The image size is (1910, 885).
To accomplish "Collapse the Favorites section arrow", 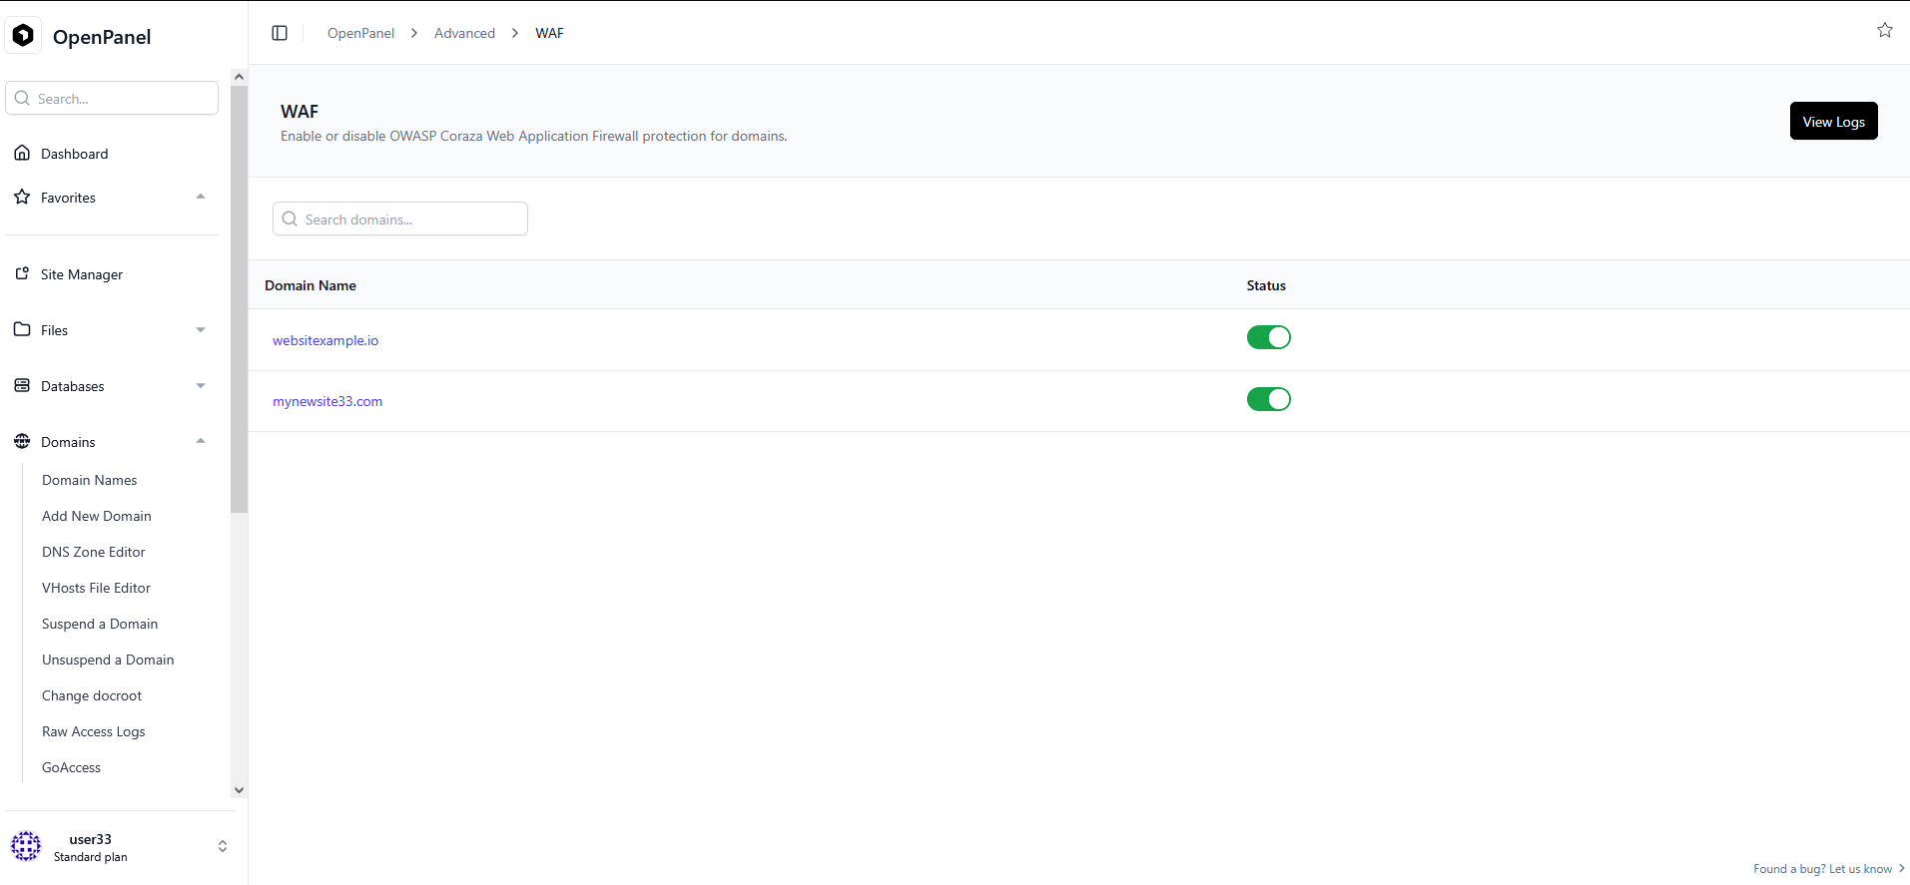I will tap(201, 197).
